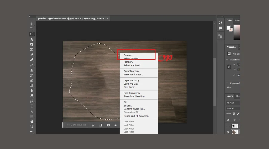
Task: Choose Content-Aware Fill... menu entry
Action: point(134,109)
